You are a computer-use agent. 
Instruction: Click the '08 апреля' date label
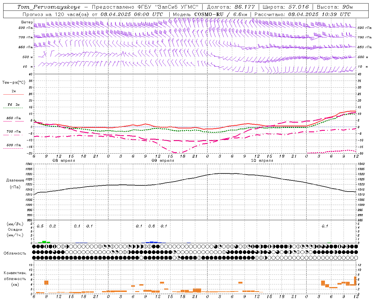(x=64, y=161)
